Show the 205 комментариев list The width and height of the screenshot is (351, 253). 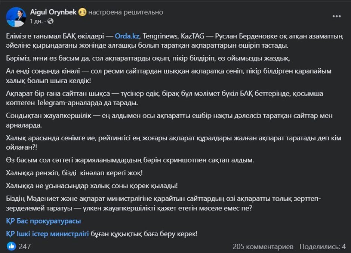click(x=263, y=247)
